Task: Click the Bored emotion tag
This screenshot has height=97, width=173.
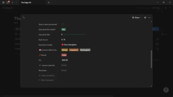Action: coord(65,50)
